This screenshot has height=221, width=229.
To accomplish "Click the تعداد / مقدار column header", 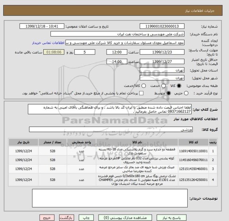I will point(52,142).
